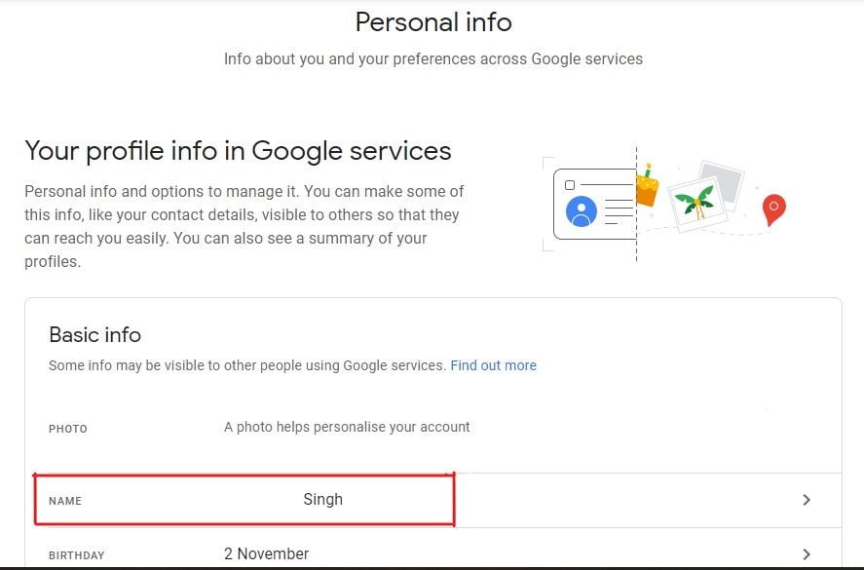Click the yellow birthday cake icon

point(647,185)
